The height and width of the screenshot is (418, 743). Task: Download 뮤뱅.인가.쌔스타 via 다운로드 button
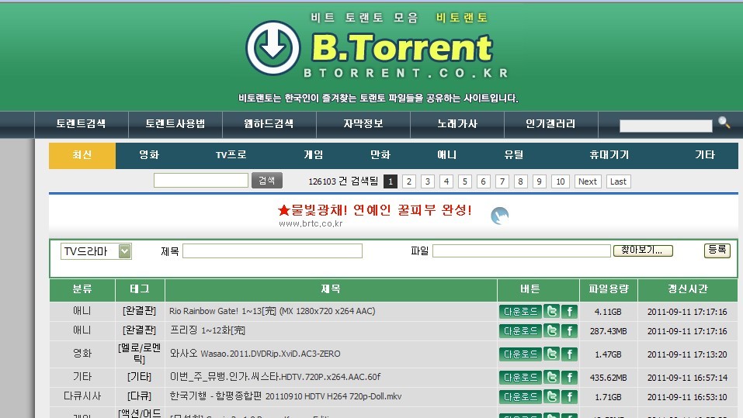520,378
